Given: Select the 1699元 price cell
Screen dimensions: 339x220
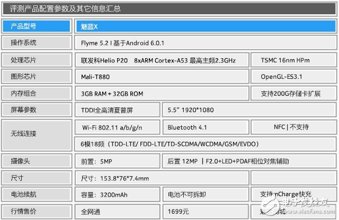Looking at the screenshot, I should 206,210.
